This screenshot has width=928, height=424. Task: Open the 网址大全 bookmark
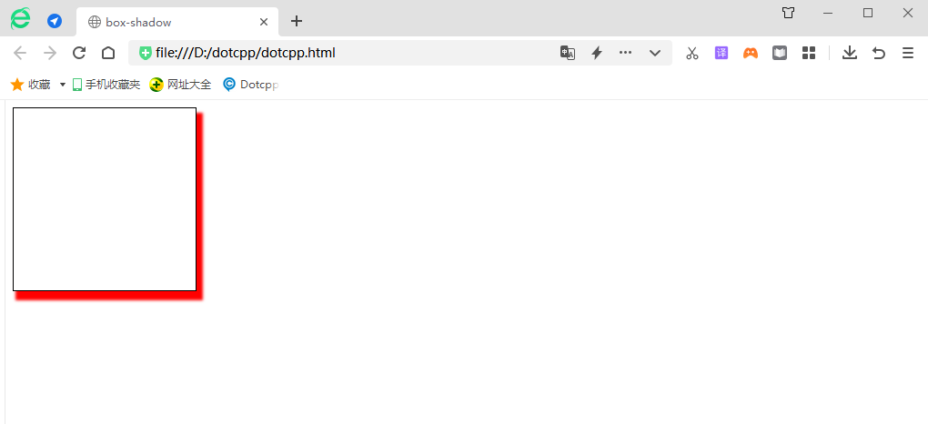[181, 85]
